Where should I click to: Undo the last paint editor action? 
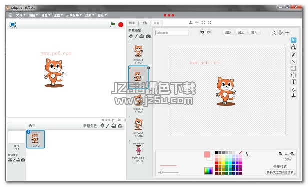tap(202, 32)
